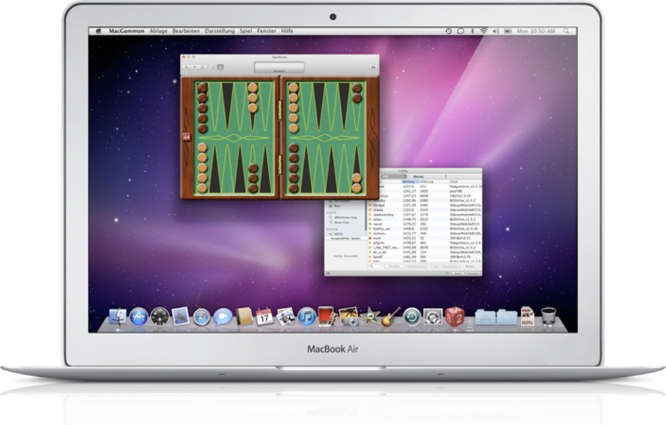Screen dimensions: 666x425
Task: Open the Ablage menu
Action: click(158, 31)
